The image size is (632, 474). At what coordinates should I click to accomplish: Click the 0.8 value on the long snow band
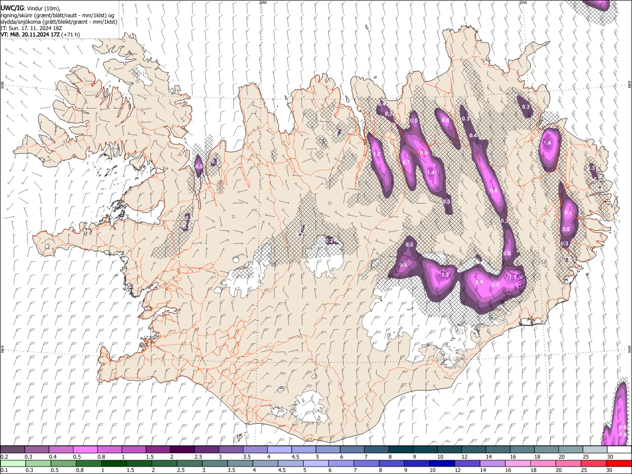click(493, 191)
